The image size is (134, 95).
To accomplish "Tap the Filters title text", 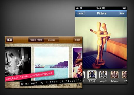I will (102, 13).
